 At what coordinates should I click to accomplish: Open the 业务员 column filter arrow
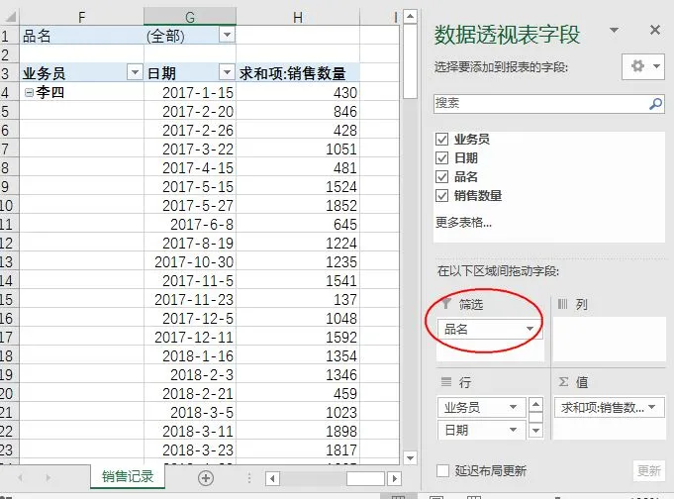(x=135, y=72)
